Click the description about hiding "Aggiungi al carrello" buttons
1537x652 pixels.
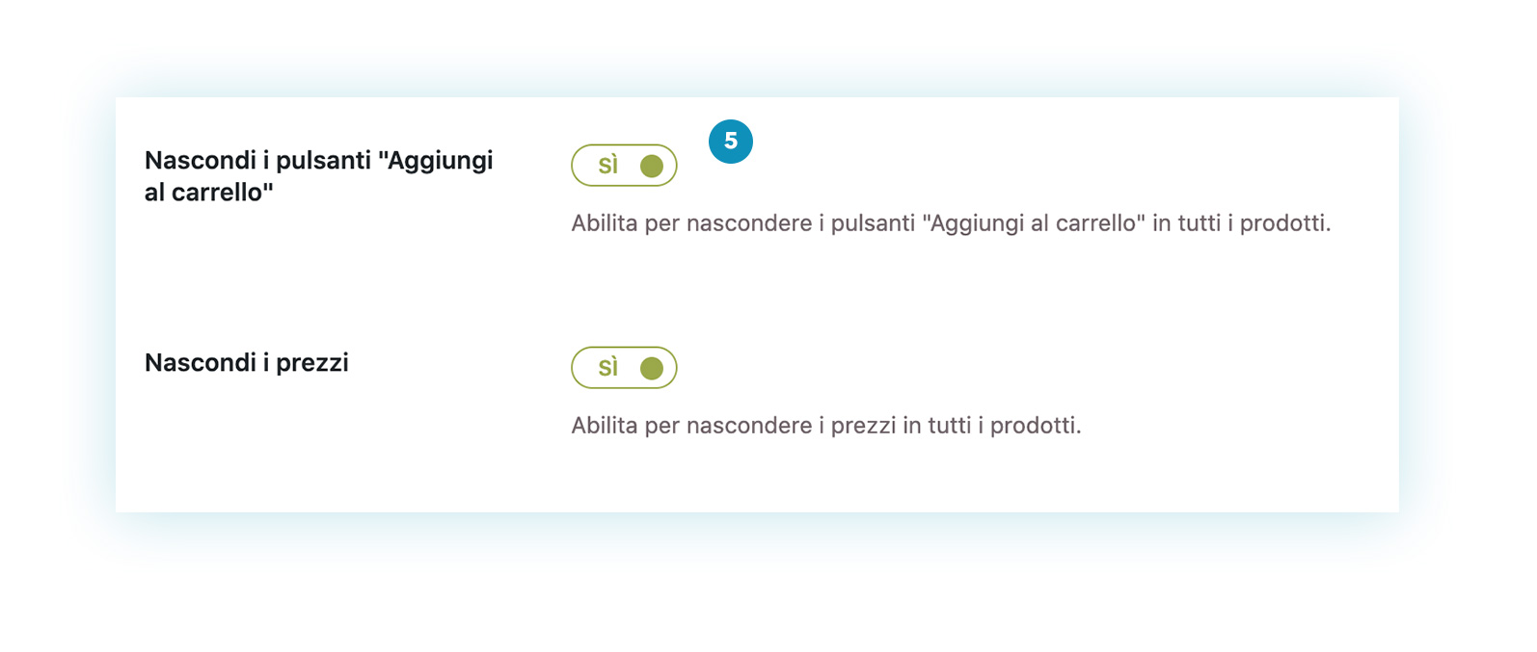(x=951, y=223)
